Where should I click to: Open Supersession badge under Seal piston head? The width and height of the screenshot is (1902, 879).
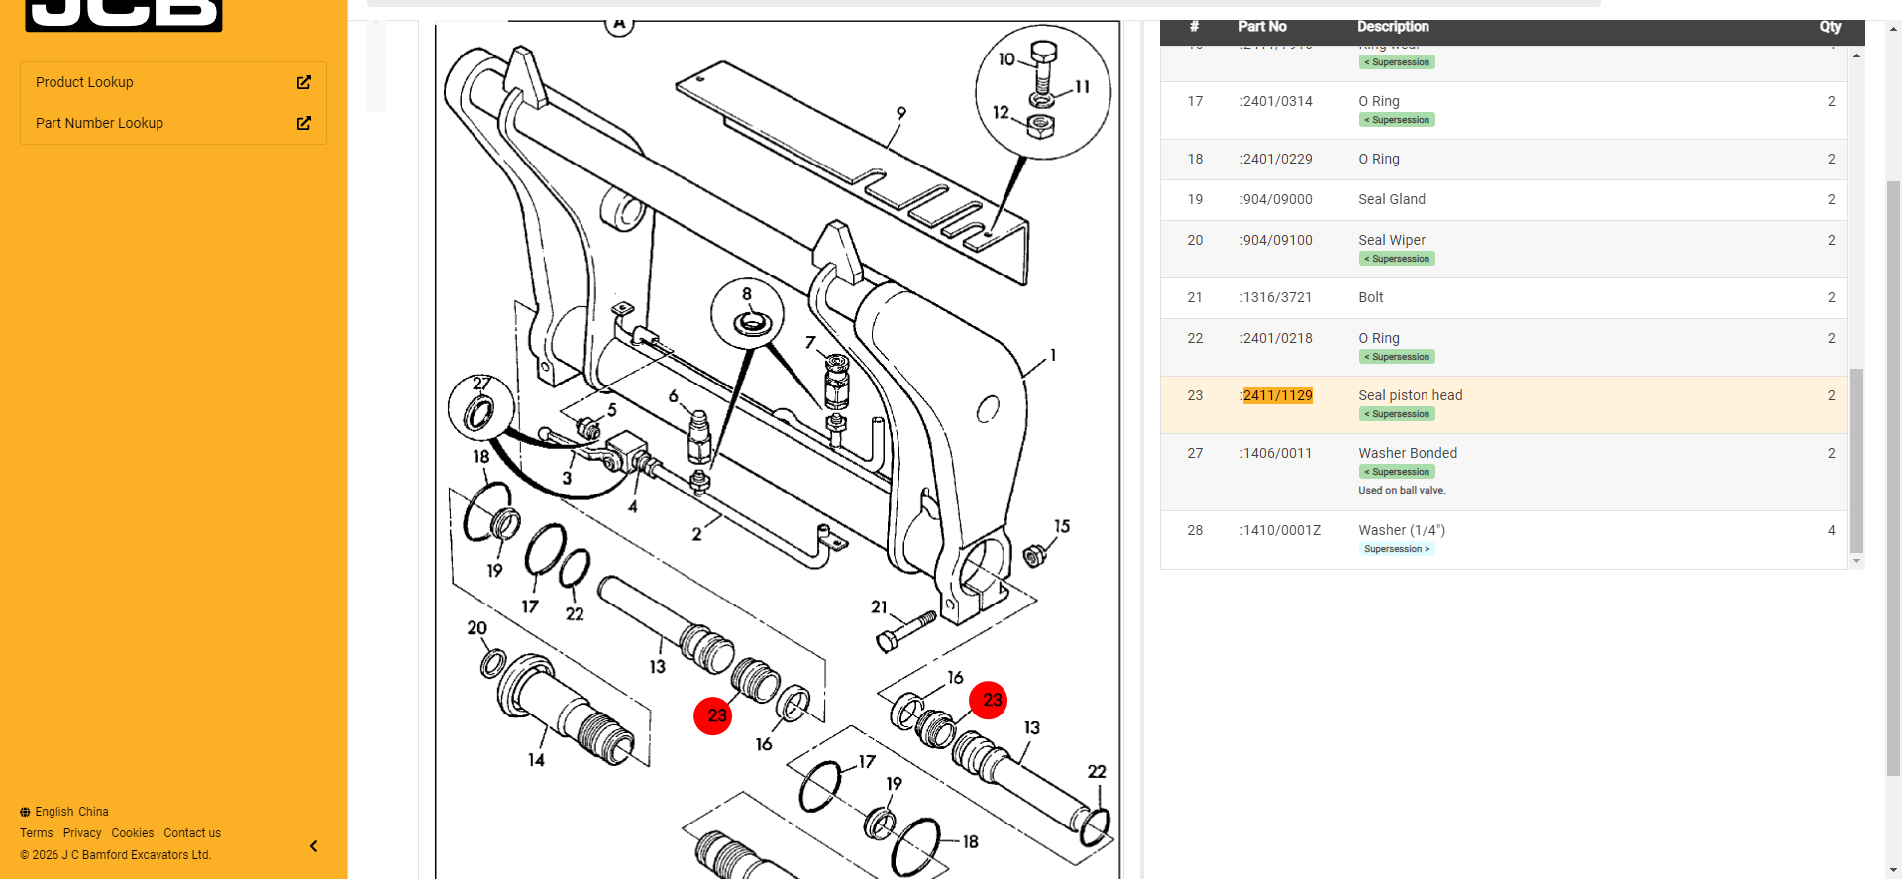click(1397, 414)
